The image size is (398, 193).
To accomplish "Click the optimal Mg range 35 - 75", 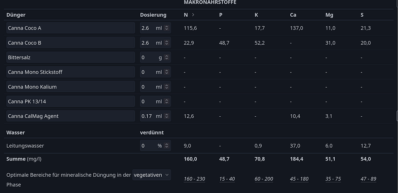I will click(x=333, y=179).
